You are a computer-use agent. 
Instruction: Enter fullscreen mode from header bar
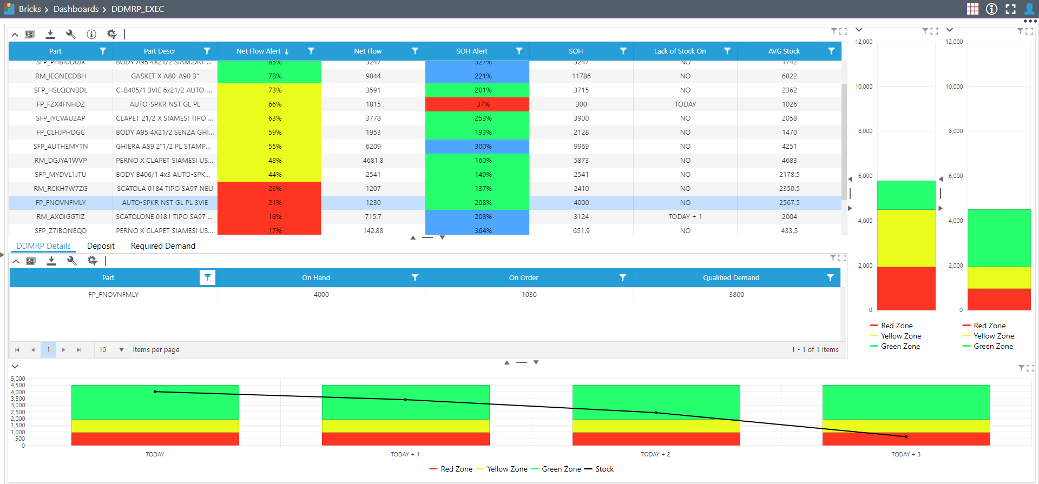[1010, 9]
